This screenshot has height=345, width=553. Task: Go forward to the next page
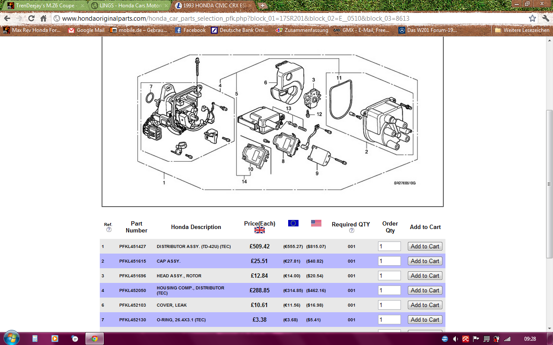[x=19, y=19]
